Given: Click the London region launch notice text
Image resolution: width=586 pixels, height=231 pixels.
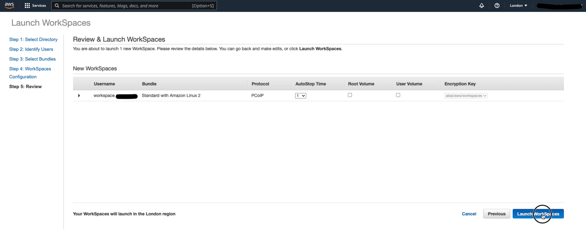Looking at the screenshot, I should [x=124, y=214].
